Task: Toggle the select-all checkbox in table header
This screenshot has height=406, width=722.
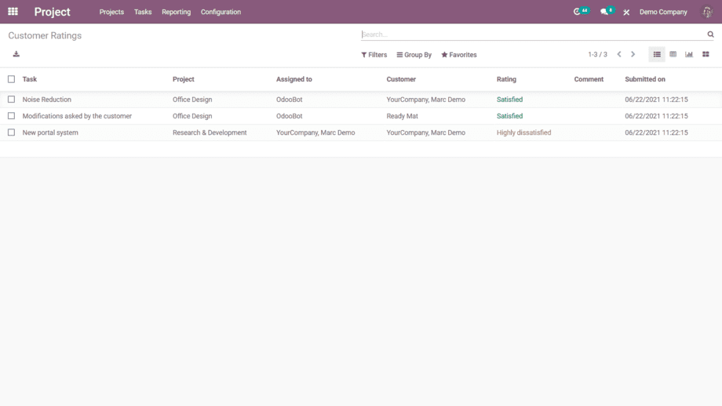Action: click(11, 79)
